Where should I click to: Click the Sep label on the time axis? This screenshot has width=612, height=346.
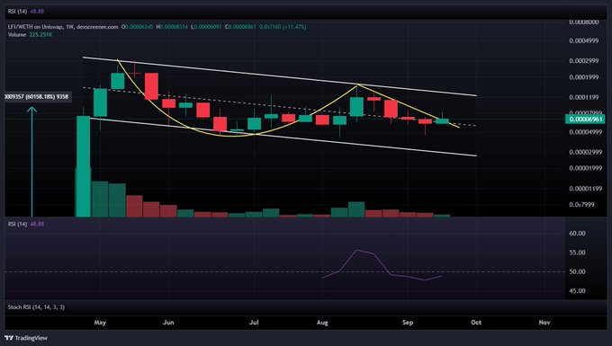[408, 323]
